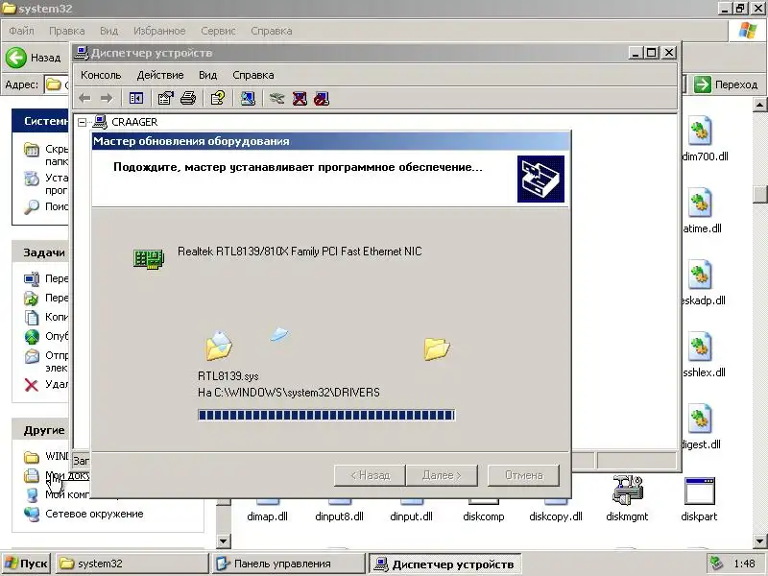Collapse the CRAAGER tree node

click(83, 122)
